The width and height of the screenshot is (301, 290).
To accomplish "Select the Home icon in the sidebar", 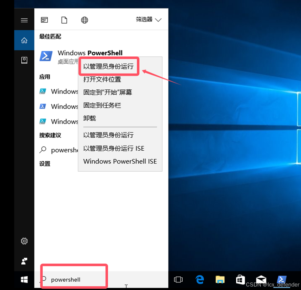I will click(x=24, y=40).
